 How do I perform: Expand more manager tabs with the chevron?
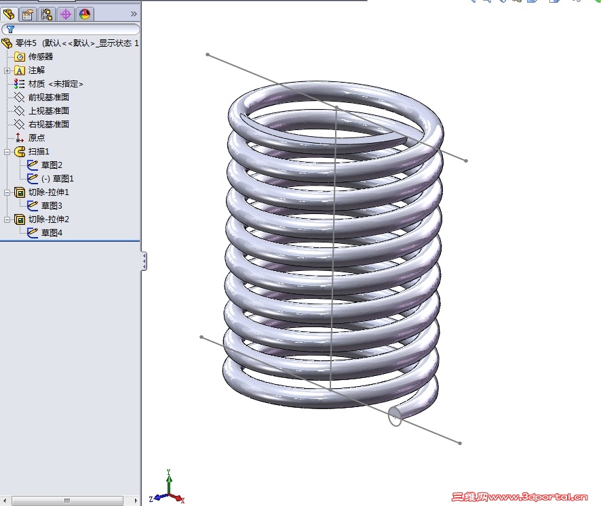click(x=134, y=14)
